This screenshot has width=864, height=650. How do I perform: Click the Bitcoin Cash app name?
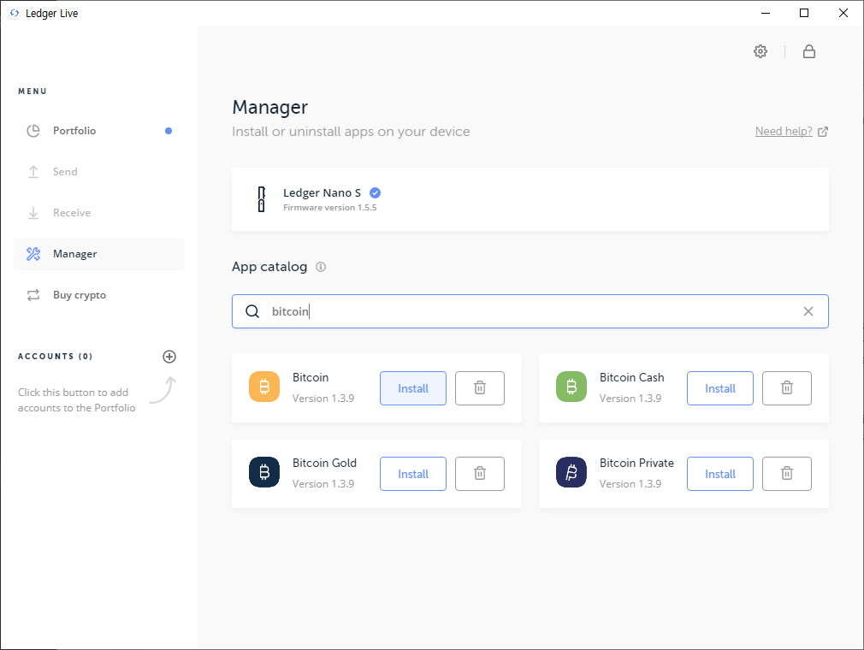pyautogui.click(x=632, y=377)
